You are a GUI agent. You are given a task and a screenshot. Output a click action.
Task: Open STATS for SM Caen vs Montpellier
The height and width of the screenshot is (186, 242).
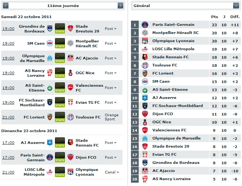pos(60,43)
